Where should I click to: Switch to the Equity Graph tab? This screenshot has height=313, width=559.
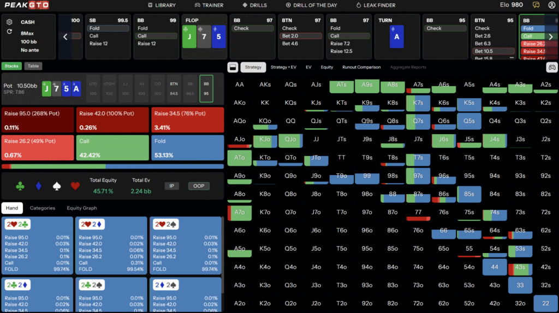(x=81, y=208)
